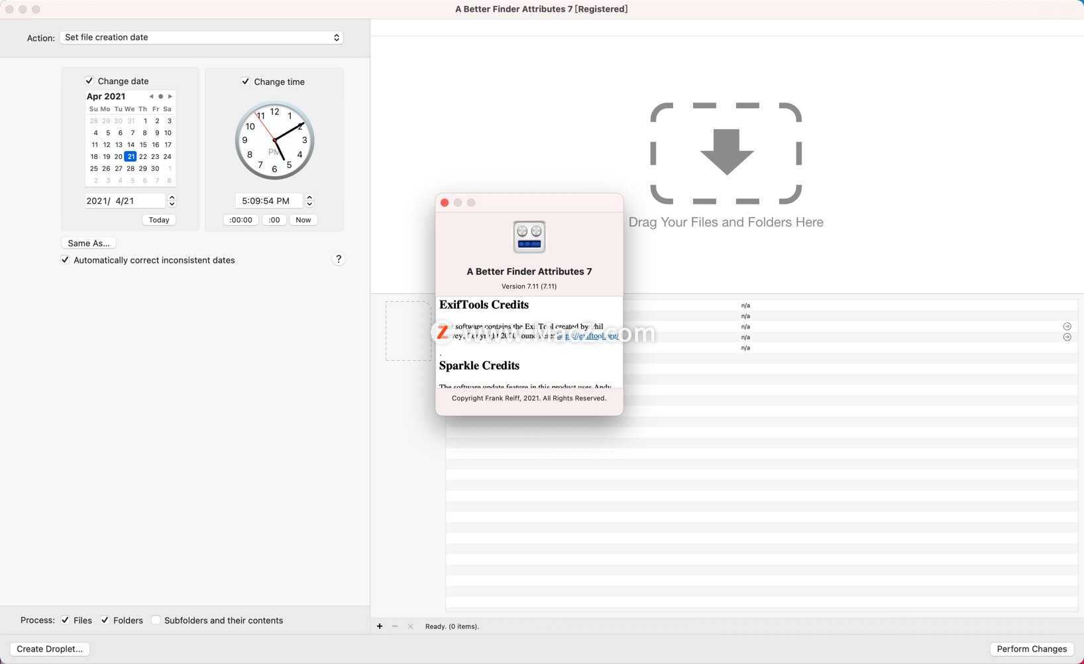
Task: Set time to Now
Action: pyautogui.click(x=303, y=220)
